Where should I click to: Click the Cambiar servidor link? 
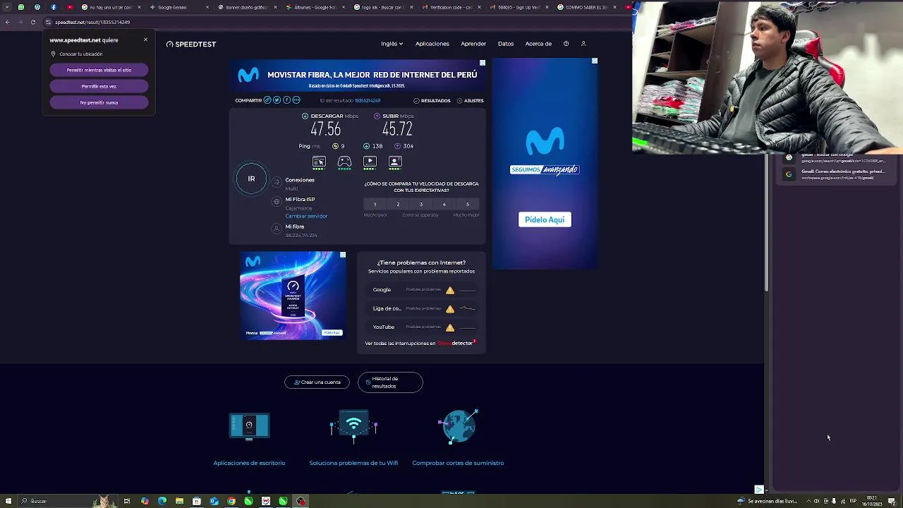click(306, 216)
